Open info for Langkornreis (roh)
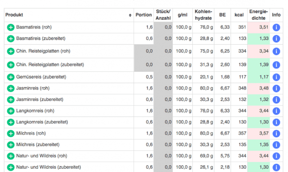 coord(276,111)
